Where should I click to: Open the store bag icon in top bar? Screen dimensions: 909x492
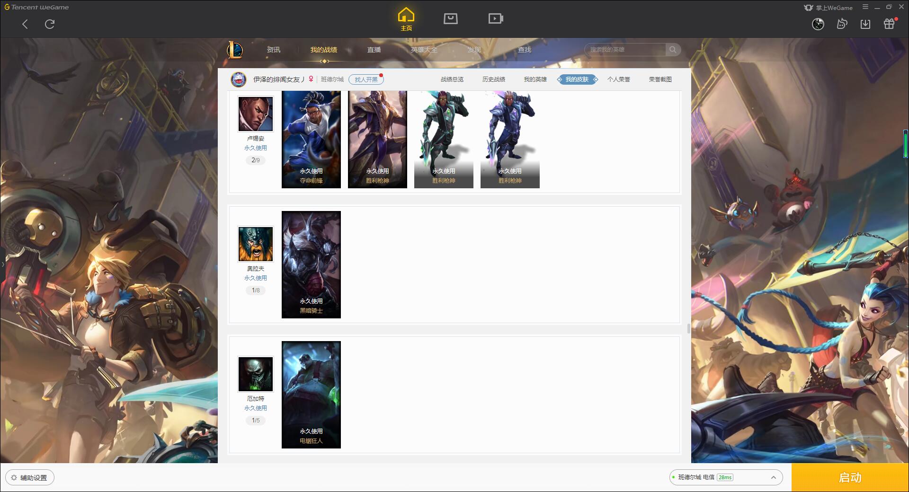450,18
